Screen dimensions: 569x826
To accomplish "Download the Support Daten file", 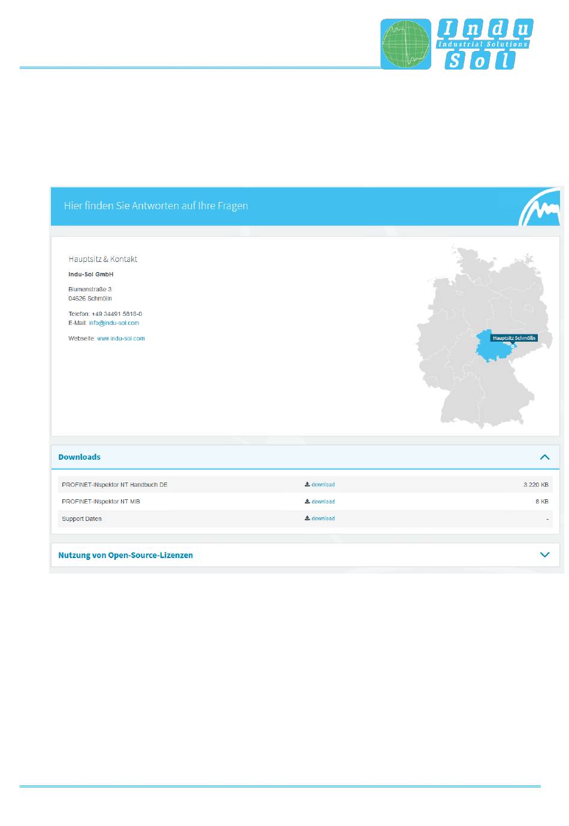I will tap(323, 518).
